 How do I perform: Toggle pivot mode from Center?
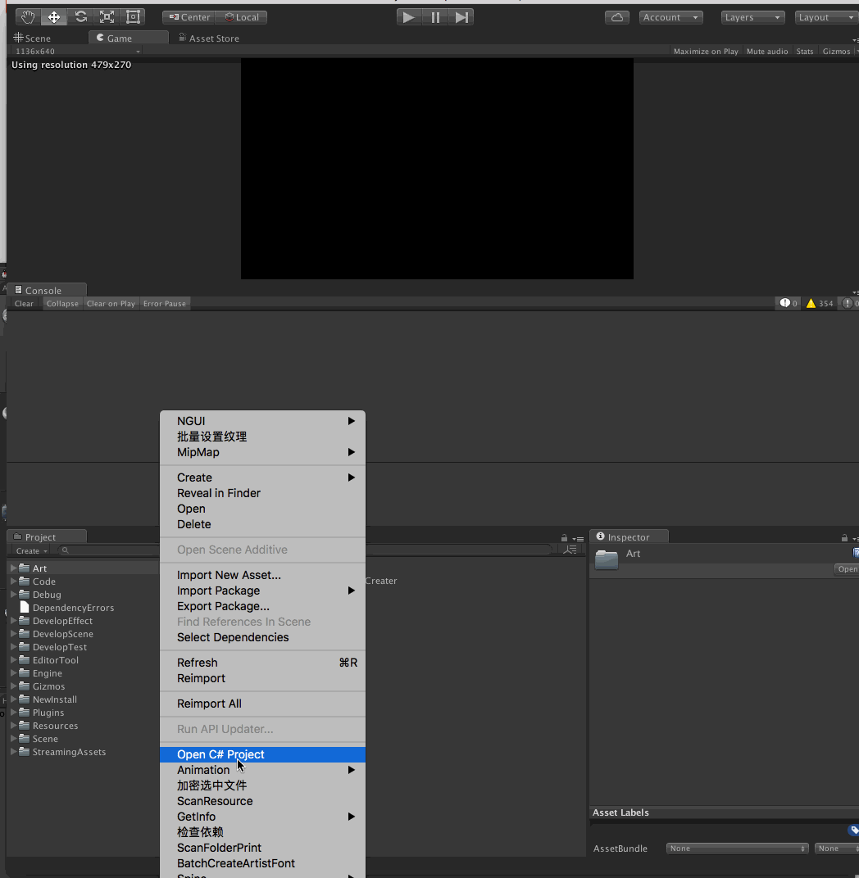click(188, 16)
